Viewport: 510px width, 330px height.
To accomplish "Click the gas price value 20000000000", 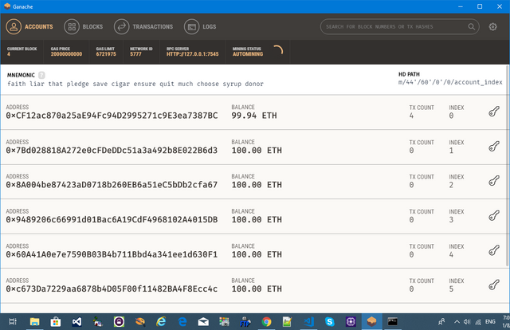I will pos(66,54).
